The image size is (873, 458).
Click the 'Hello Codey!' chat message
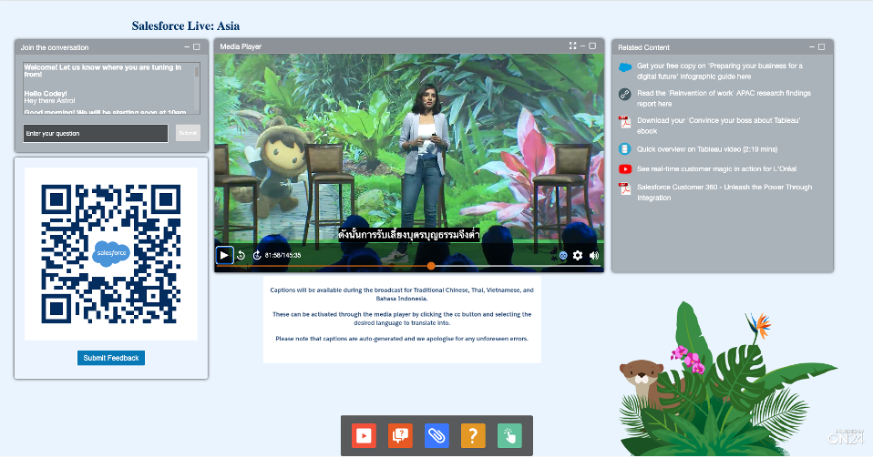point(46,94)
